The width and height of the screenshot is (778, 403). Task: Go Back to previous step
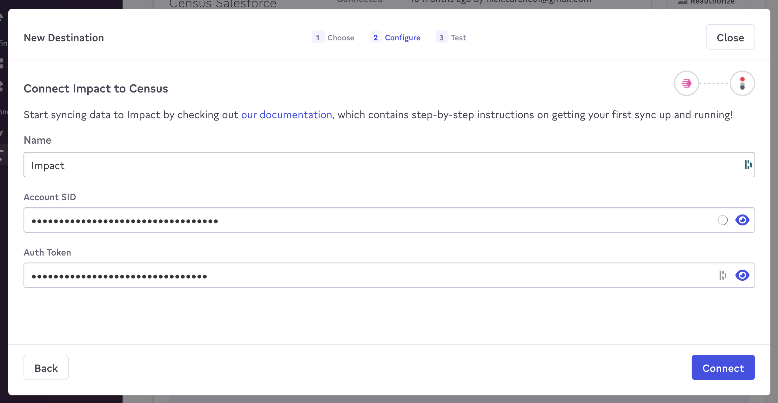click(46, 368)
